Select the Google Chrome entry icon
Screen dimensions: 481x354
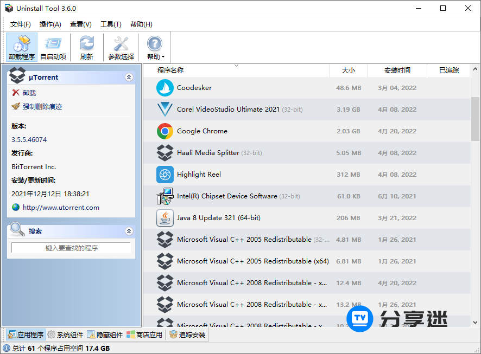164,131
